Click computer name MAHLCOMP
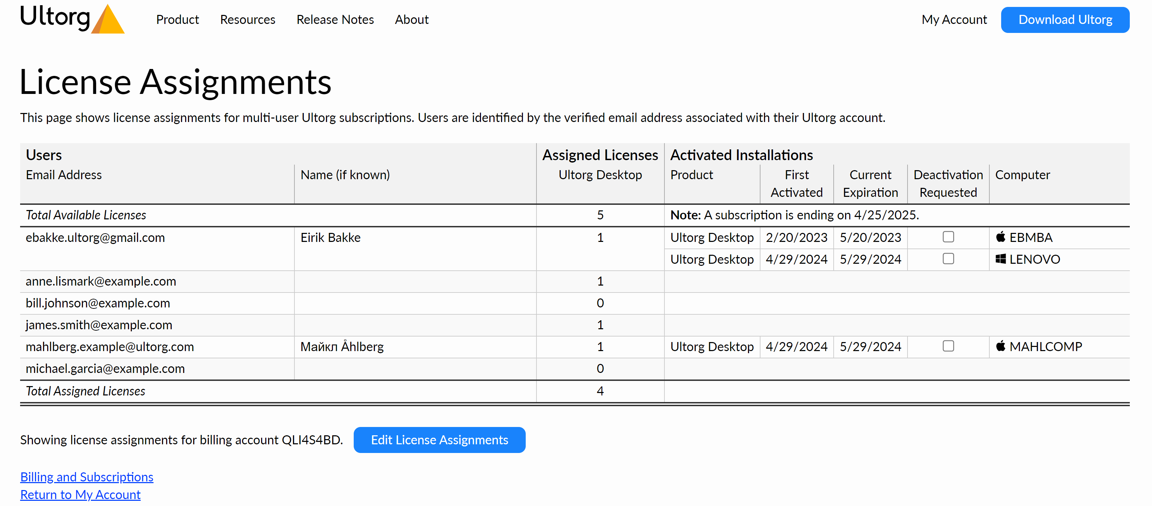Viewport: 1152px width, 506px height. point(1046,347)
